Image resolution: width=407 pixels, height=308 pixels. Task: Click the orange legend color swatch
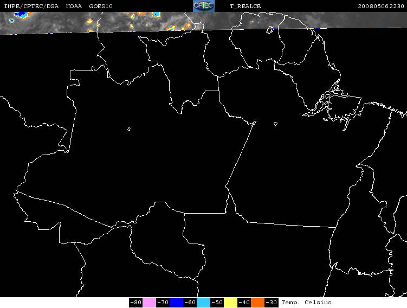[257, 303]
